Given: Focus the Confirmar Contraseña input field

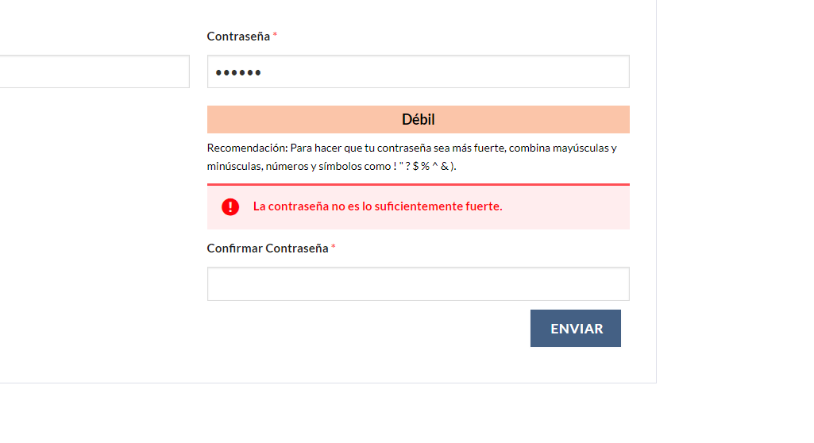Looking at the screenshot, I should [x=418, y=283].
